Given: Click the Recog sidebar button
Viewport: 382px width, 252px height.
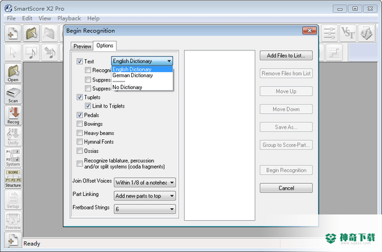Looking at the screenshot, I should point(13,115).
